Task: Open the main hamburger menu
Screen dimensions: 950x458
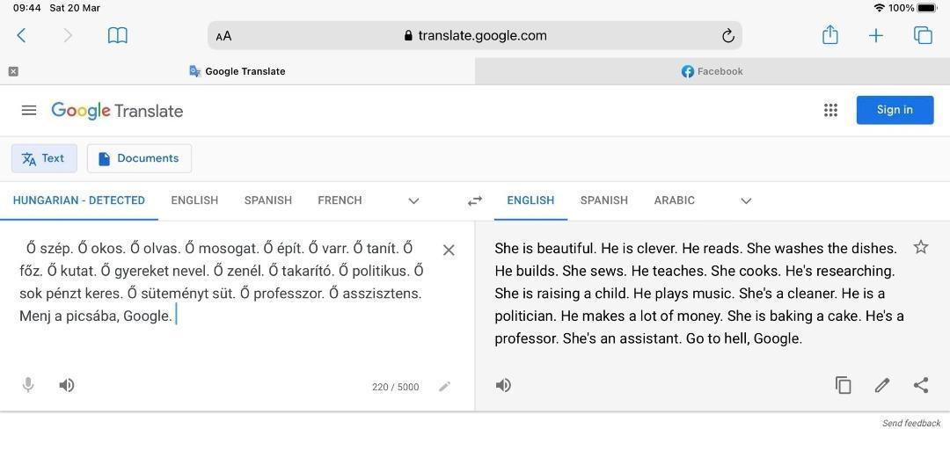Action: [x=29, y=110]
